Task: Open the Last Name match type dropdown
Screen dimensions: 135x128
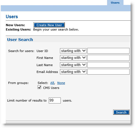Action: tap(73, 65)
